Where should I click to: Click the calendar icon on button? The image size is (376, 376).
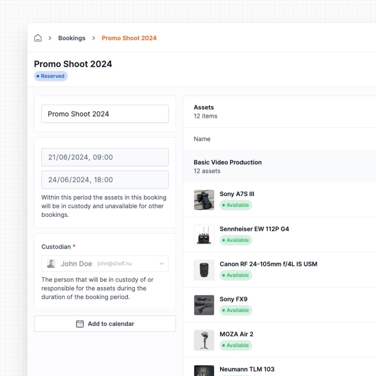click(80, 324)
